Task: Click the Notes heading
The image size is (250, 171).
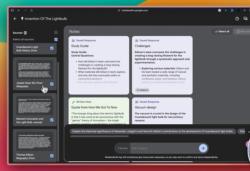Action: point(74,31)
